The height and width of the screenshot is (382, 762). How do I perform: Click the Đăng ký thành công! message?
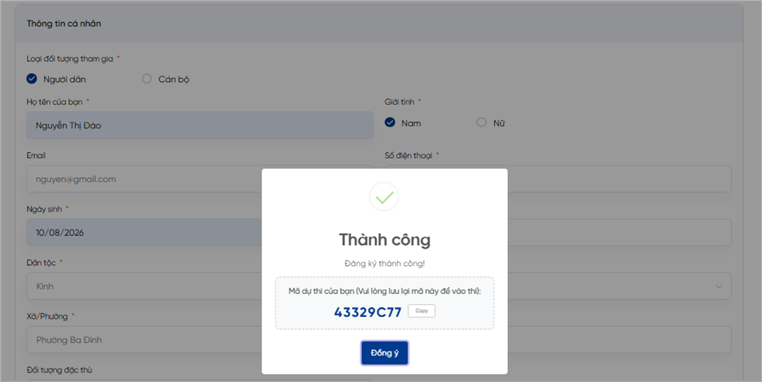(384, 264)
